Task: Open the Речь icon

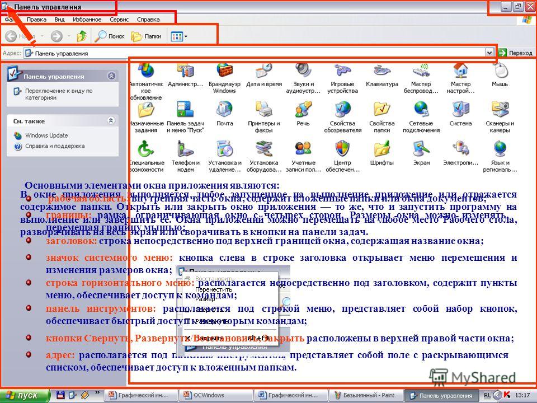Action: tap(303, 110)
